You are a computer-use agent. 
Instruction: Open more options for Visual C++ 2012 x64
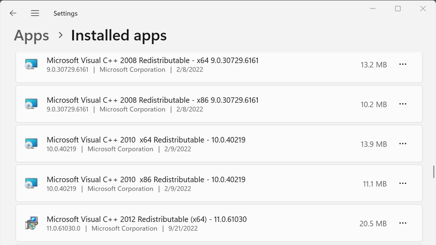pos(403,223)
